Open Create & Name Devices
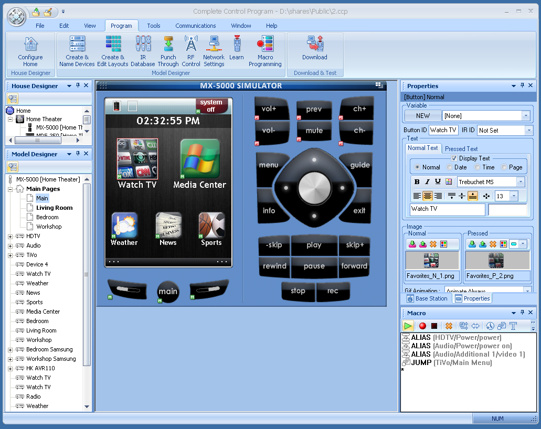 77,51
